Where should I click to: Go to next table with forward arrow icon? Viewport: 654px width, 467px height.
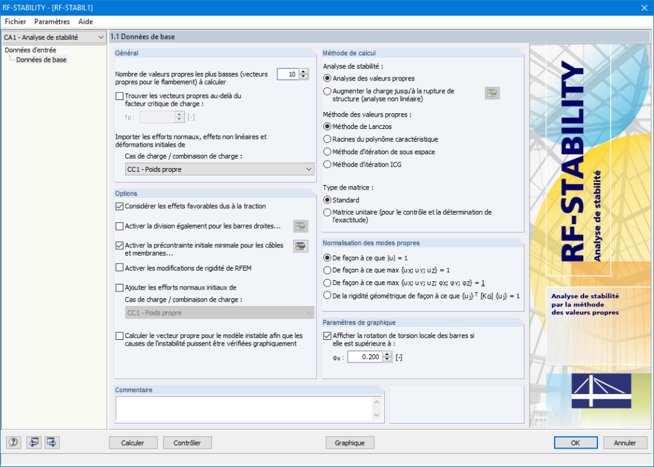(x=52, y=442)
